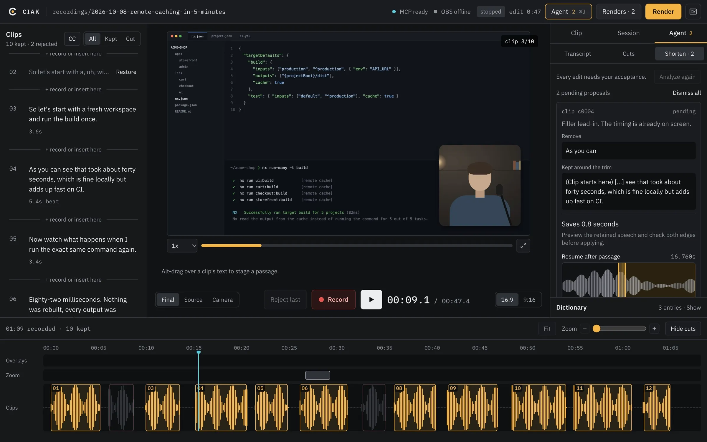
Task: Select 9:16 aspect ratio
Action: tap(529, 299)
